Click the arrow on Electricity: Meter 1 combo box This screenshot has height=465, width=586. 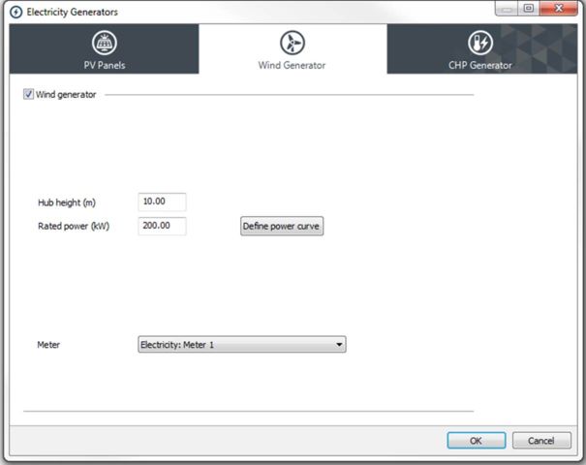tap(338, 344)
